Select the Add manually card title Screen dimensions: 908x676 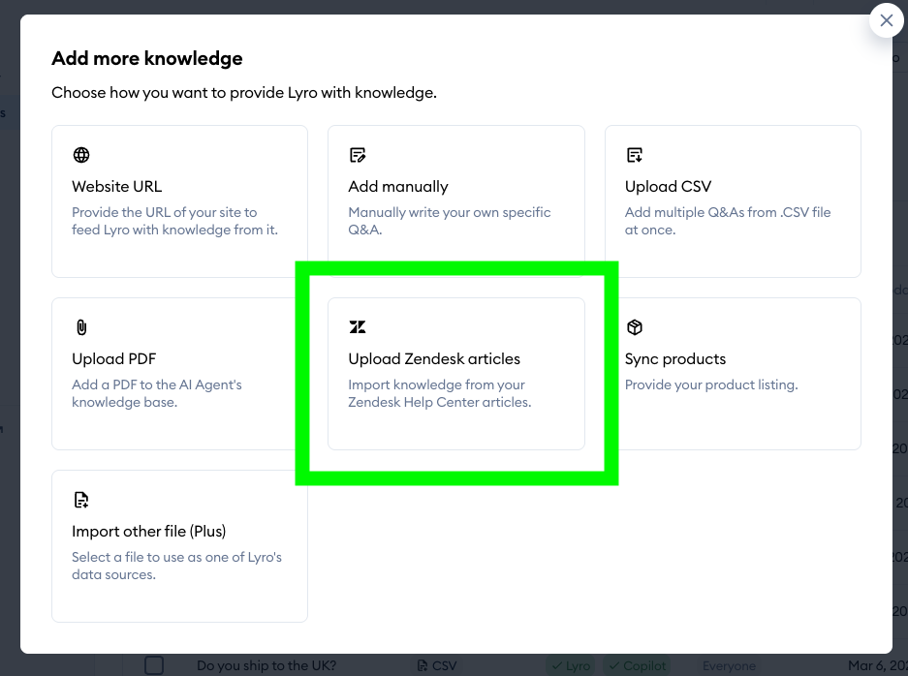(x=398, y=186)
